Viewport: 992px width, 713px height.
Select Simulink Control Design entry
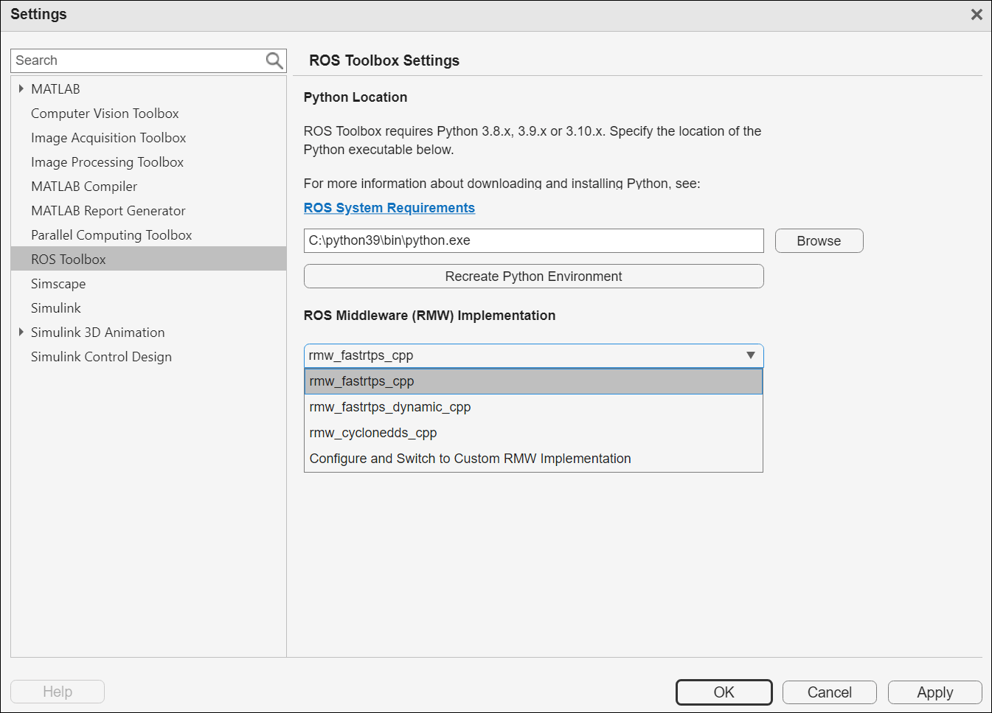click(101, 357)
